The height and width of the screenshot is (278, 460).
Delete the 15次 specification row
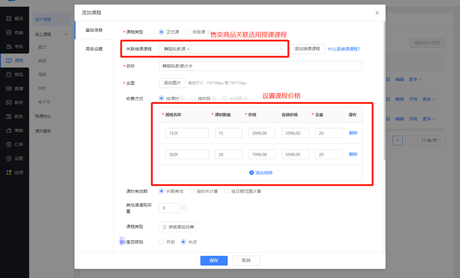pyautogui.click(x=353, y=133)
